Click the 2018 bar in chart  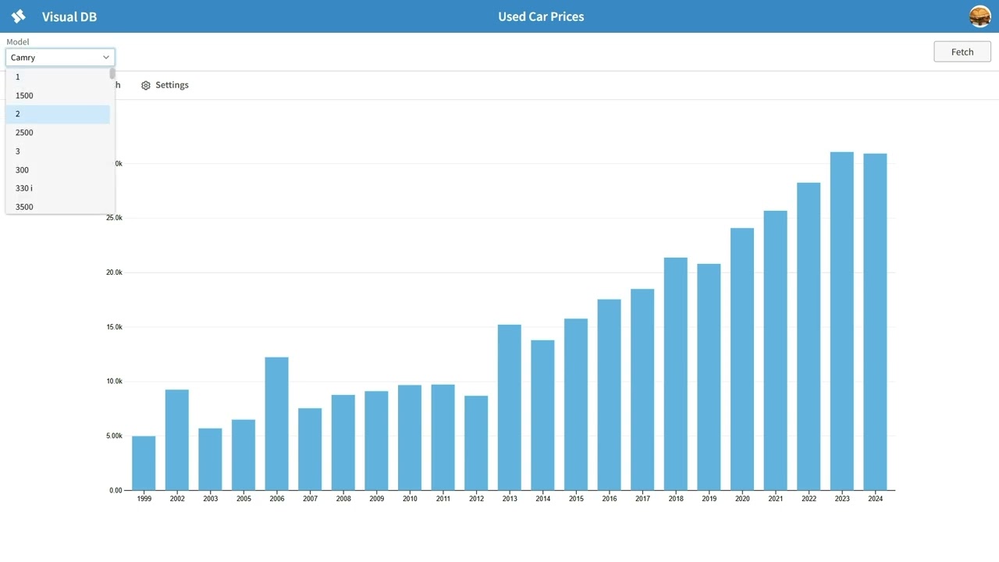click(676, 374)
